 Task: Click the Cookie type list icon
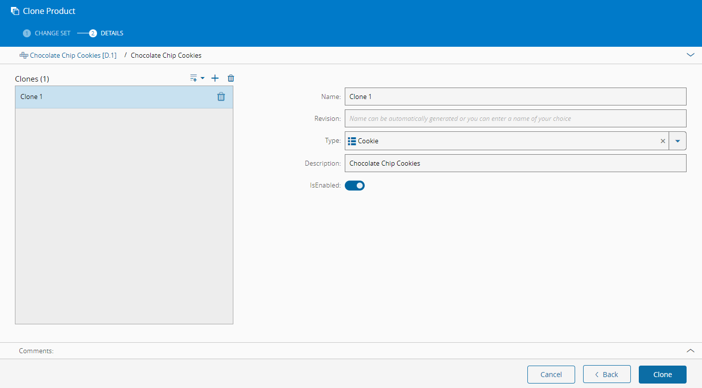352,141
